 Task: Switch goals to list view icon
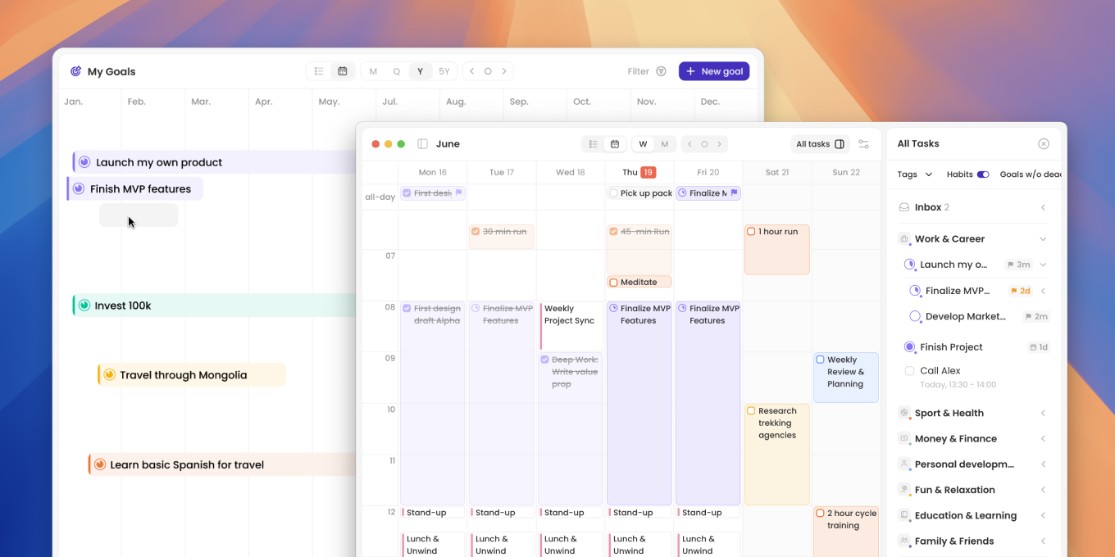pos(319,71)
